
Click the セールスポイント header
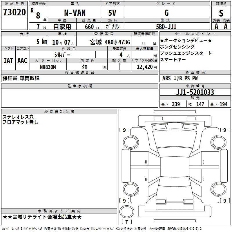coord(195,34)
